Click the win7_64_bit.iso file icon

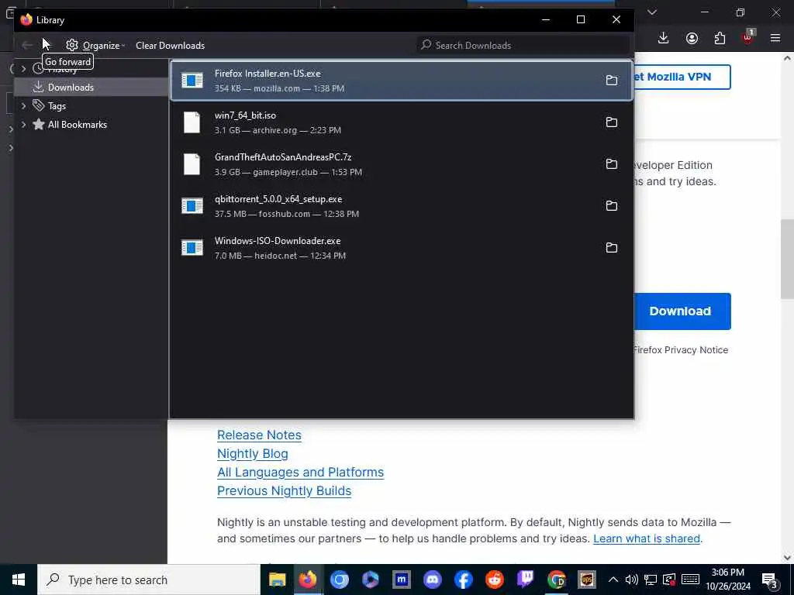pos(192,122)
